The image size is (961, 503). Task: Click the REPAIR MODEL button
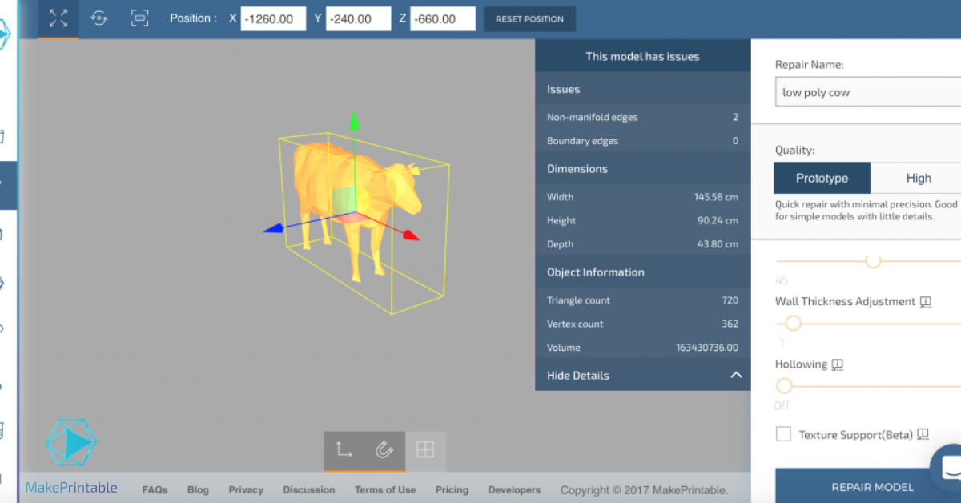pos(872,486)
